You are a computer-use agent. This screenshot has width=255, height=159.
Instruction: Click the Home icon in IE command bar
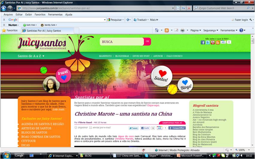157,30
